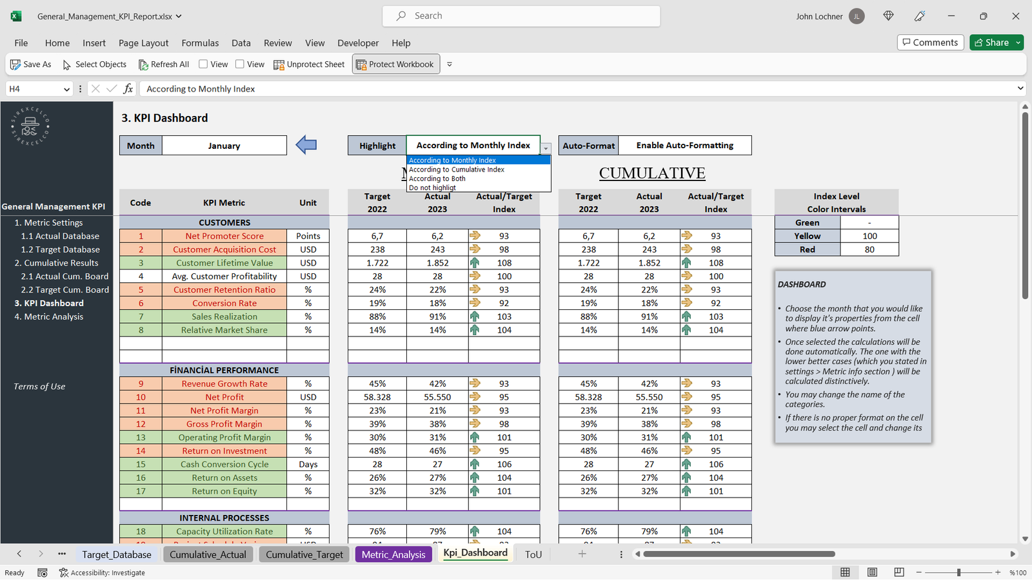Click the Unprotect Sheet icon
Screen dimensions: 1032x580
tap(279, 64)
